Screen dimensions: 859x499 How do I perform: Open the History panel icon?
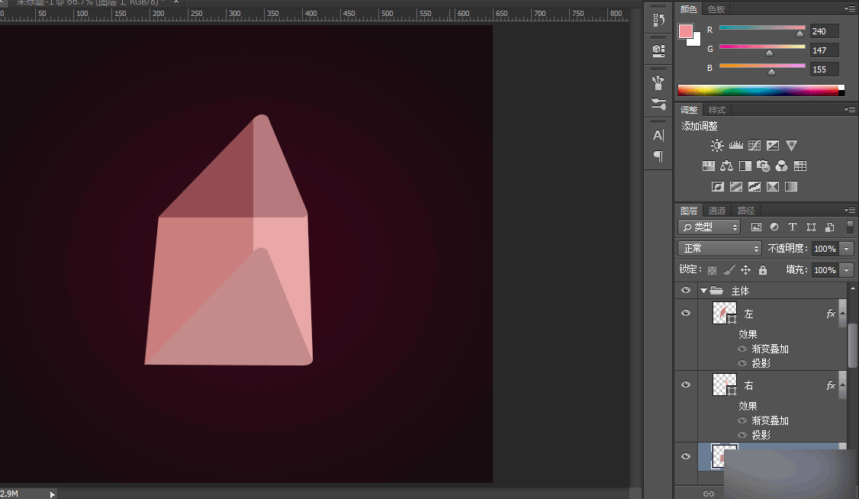point(658,21)
